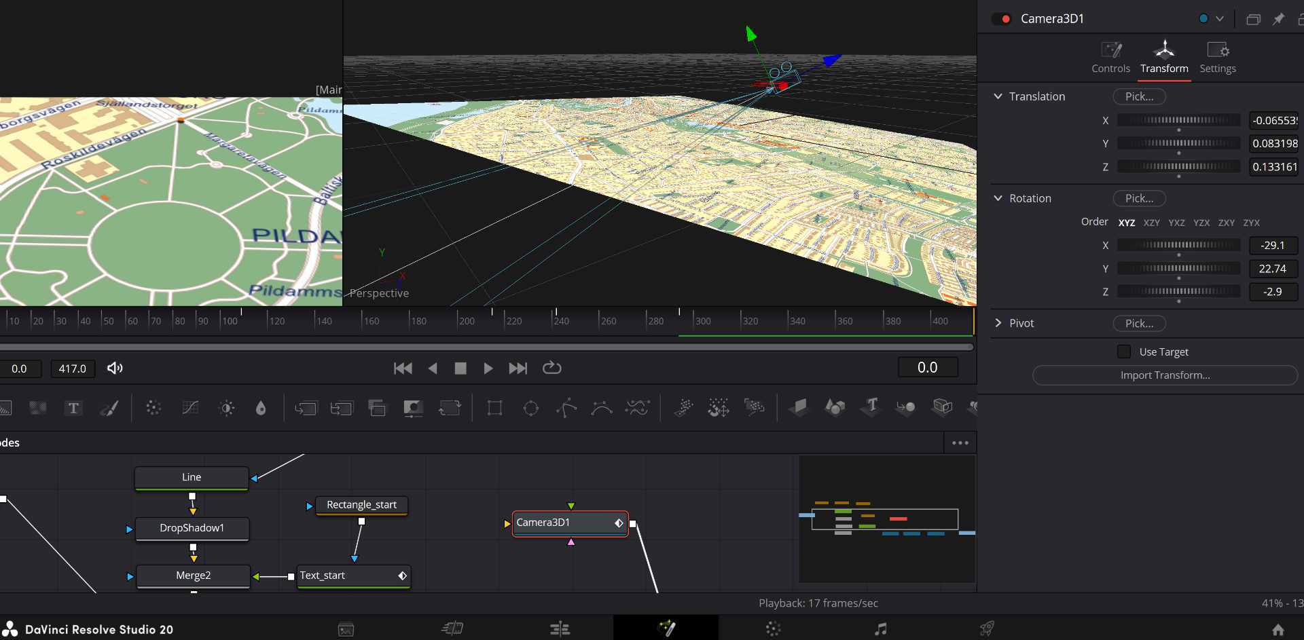Open the Nodes panel options menu
1304x640 pixels.
click(960, 443)
